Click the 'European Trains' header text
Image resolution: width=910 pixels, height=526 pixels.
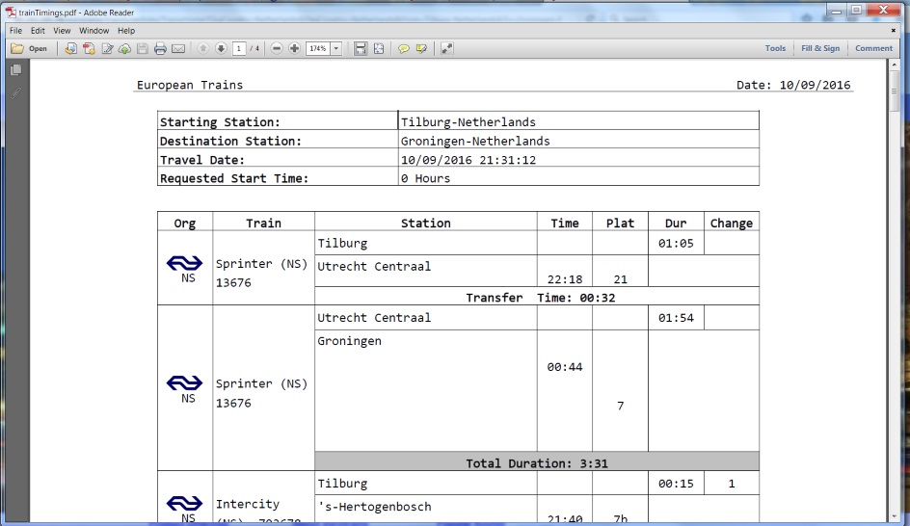click(190, 85)
